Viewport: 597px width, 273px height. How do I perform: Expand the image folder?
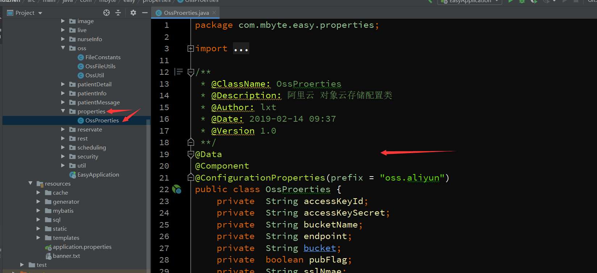(63, 21)
